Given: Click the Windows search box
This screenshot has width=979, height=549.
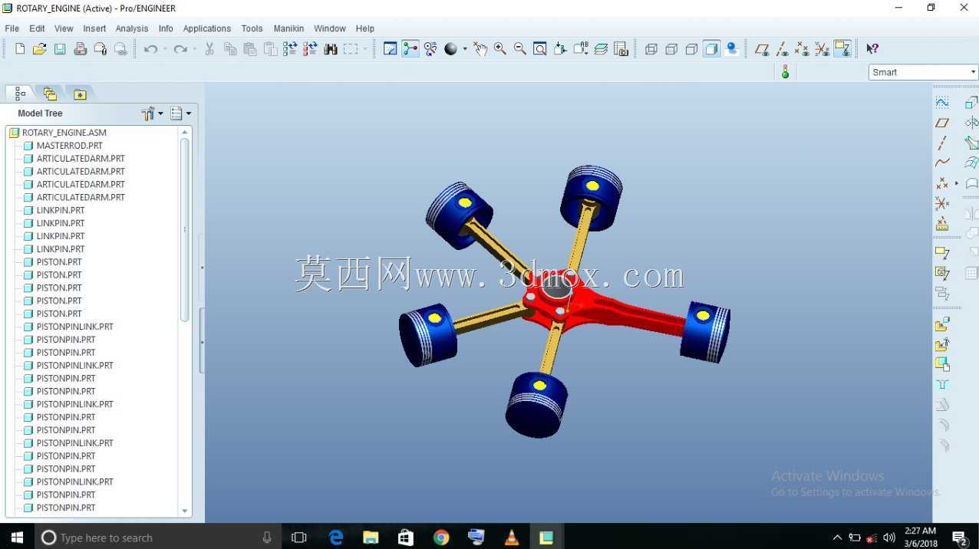Looking at the screenshot, I should tap(157, 537).
